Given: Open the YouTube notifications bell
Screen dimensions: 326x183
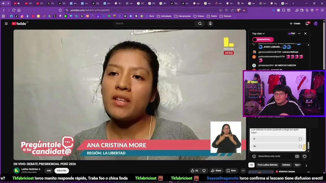Looking at the screenshot, I should 307,23.
